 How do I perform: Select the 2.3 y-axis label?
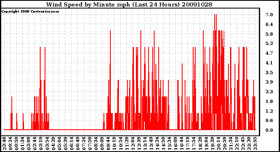[269, 92]
